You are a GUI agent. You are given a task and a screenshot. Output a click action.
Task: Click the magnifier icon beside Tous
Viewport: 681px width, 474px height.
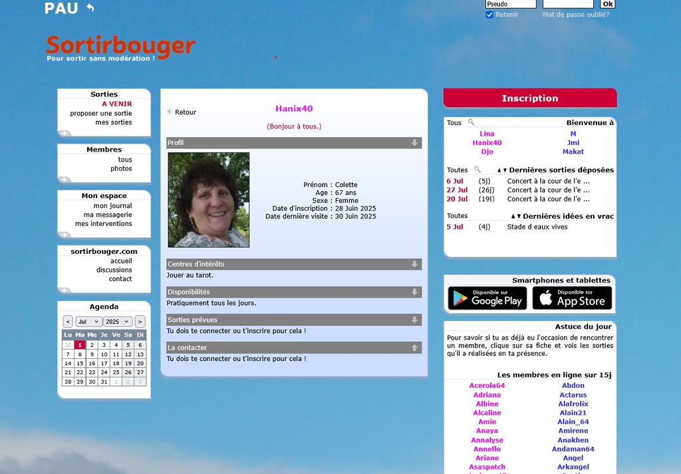472,122
